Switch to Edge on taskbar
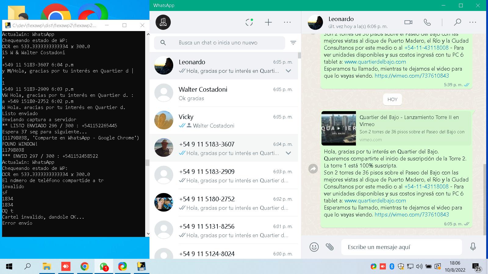This screenshot has height=274, width=488. click(123, 267)
